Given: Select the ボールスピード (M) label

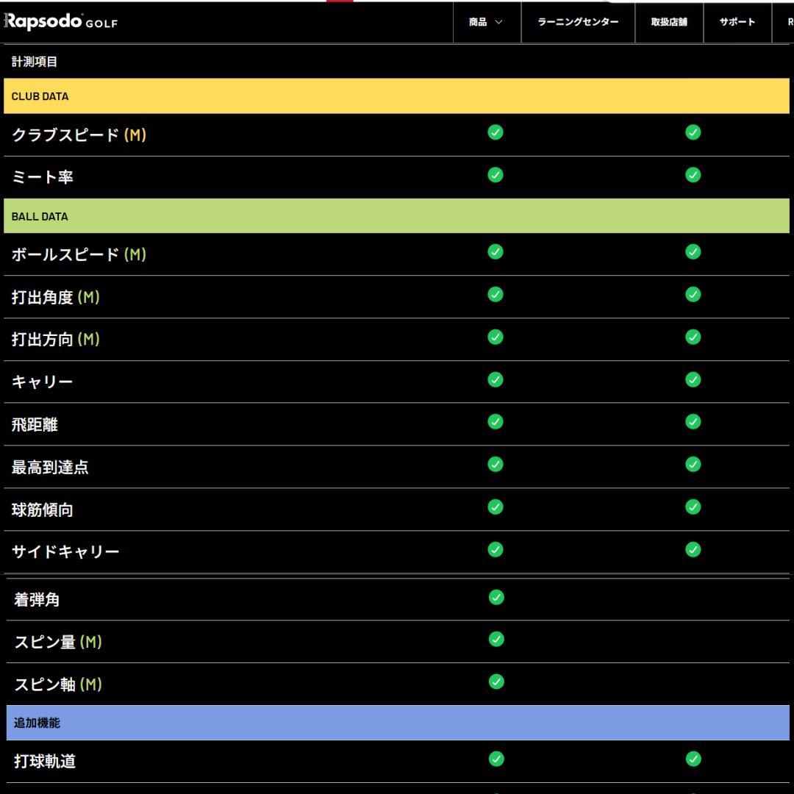Looking at the screenshot, I should (79, 254).
